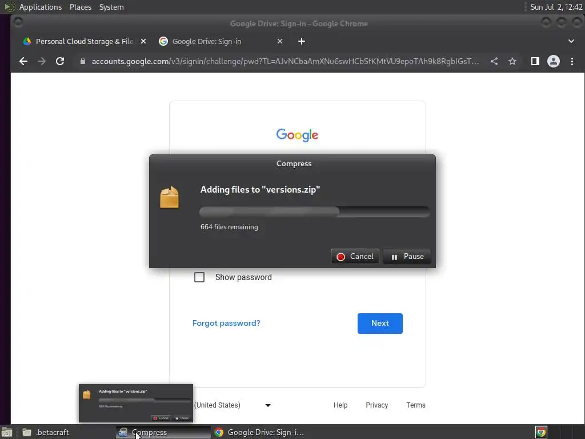Click the Chrome forward arrow

(x=41, y=61)
